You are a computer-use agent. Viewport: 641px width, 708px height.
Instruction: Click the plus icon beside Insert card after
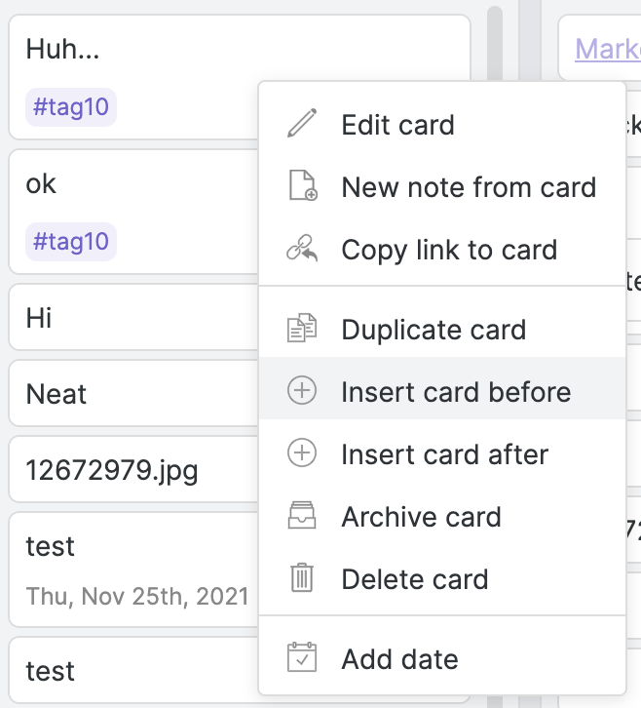[302, 452]
